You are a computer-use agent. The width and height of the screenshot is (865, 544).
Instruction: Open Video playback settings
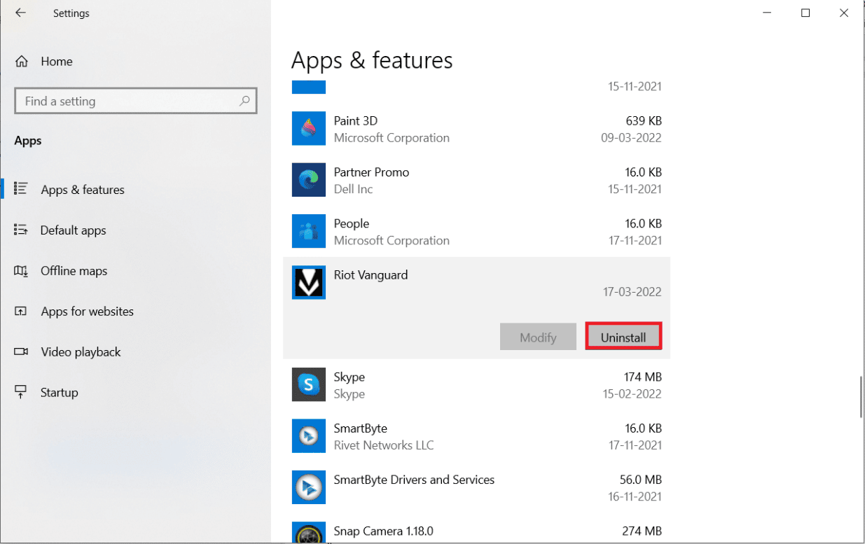[81, 352]
